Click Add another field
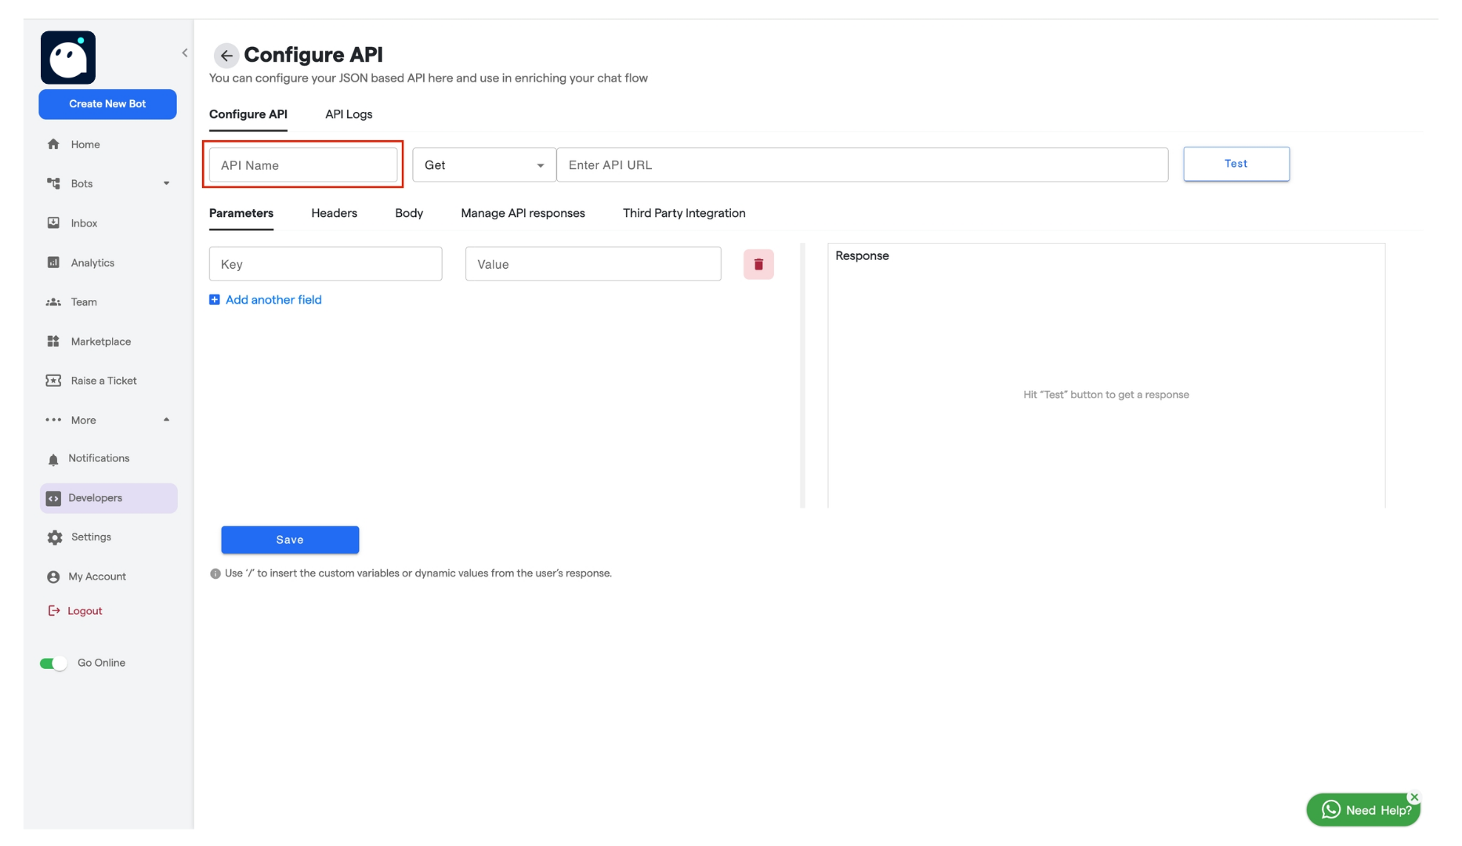The image size is (1462, 846). pos(273,299)
